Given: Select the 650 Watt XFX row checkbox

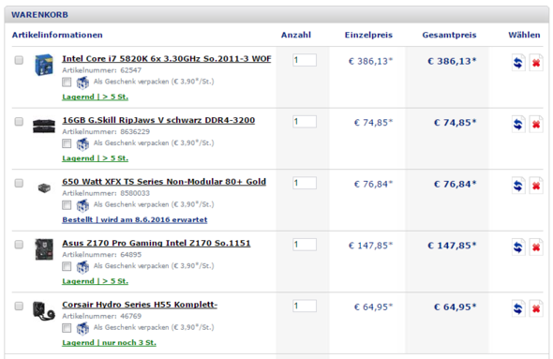Looking at the screenshot, I should [19, 183].
